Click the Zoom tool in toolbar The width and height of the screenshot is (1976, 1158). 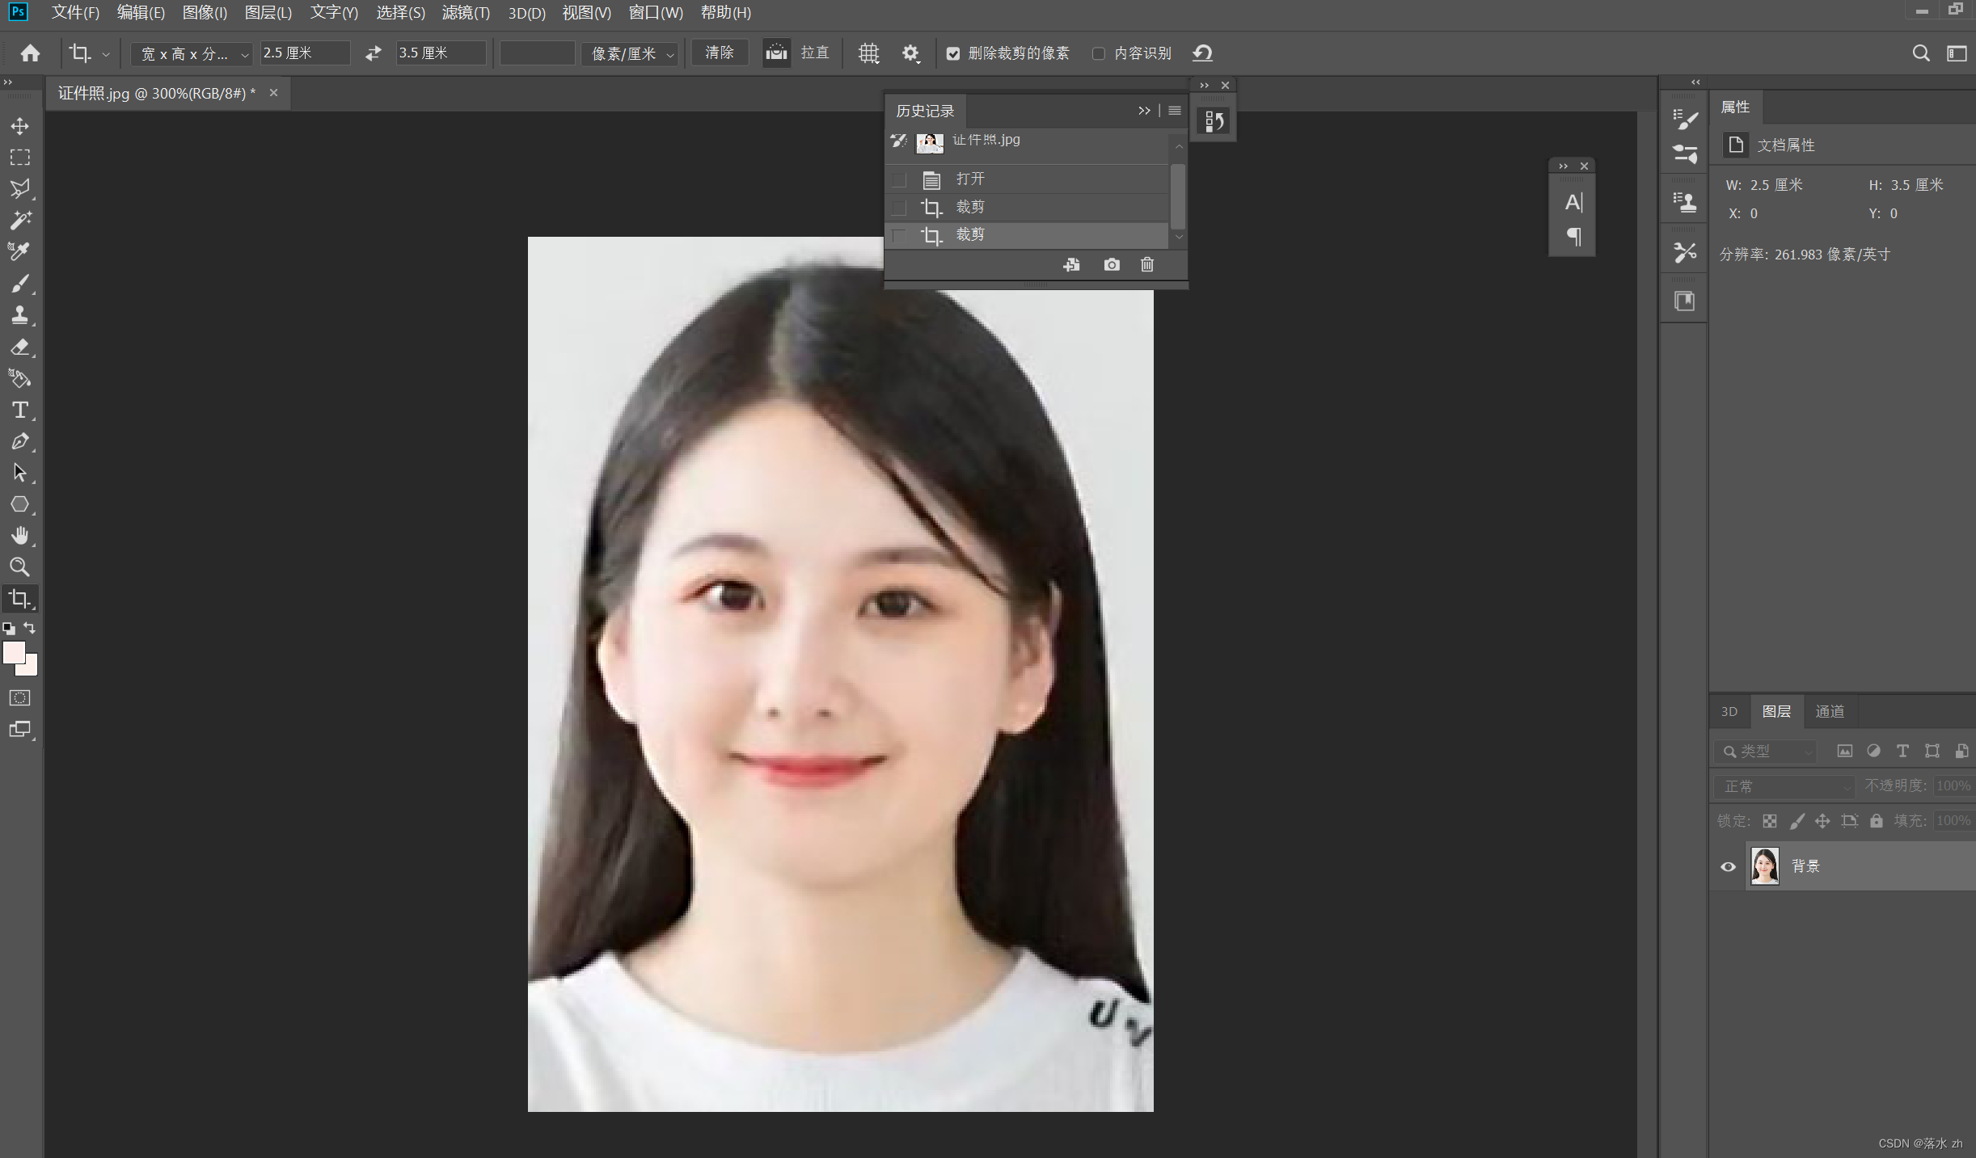click(x=19, y=566)
